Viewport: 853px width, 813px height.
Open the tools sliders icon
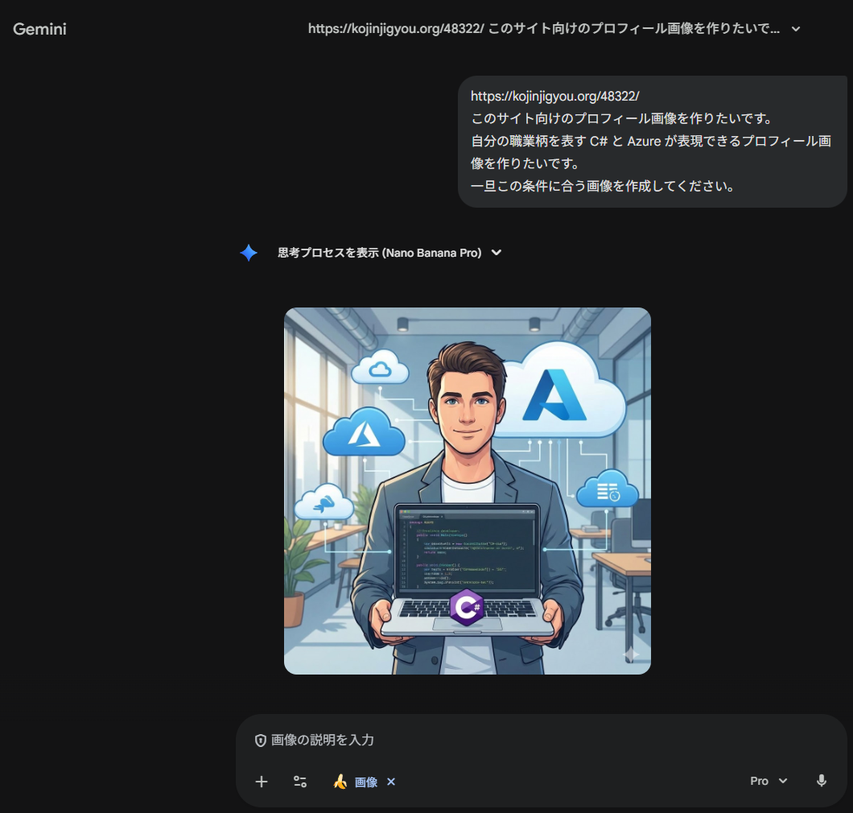click(x=300, y=782)
